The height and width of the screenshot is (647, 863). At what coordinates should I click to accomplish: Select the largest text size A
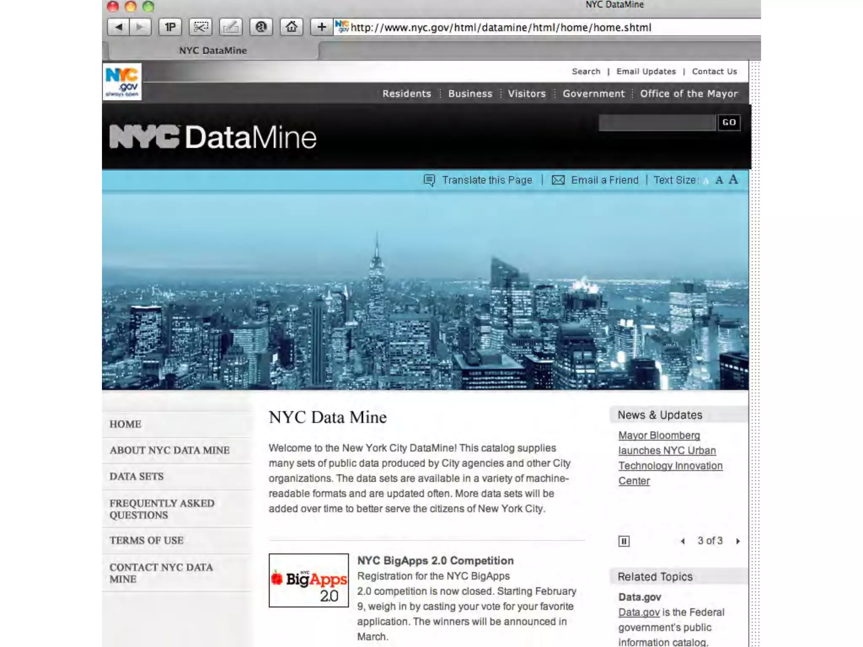coord(734,179)
